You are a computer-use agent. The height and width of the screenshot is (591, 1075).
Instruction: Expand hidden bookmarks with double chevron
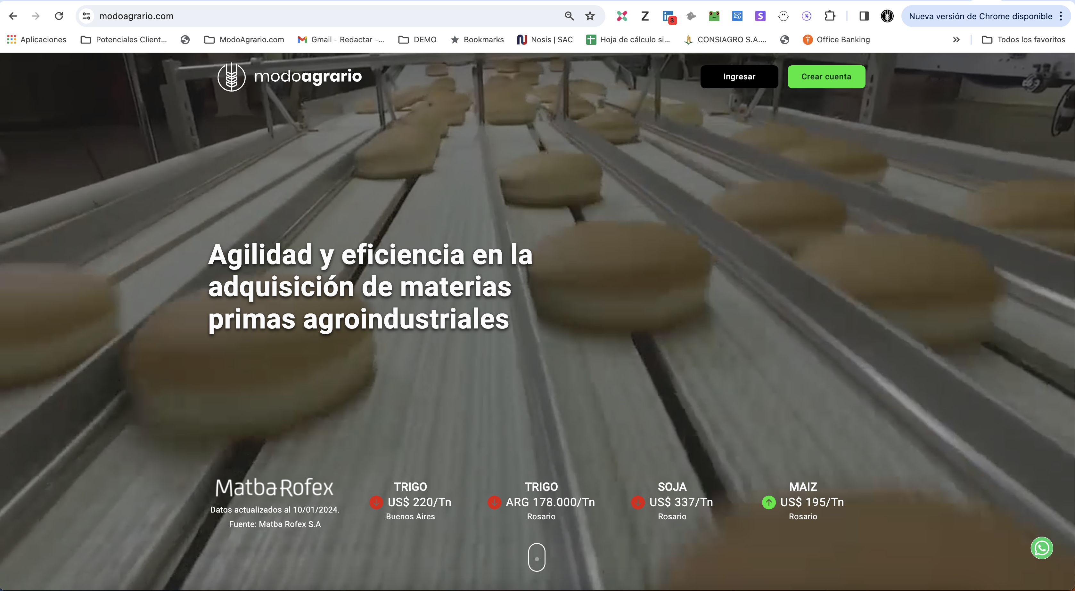(956, 40)
